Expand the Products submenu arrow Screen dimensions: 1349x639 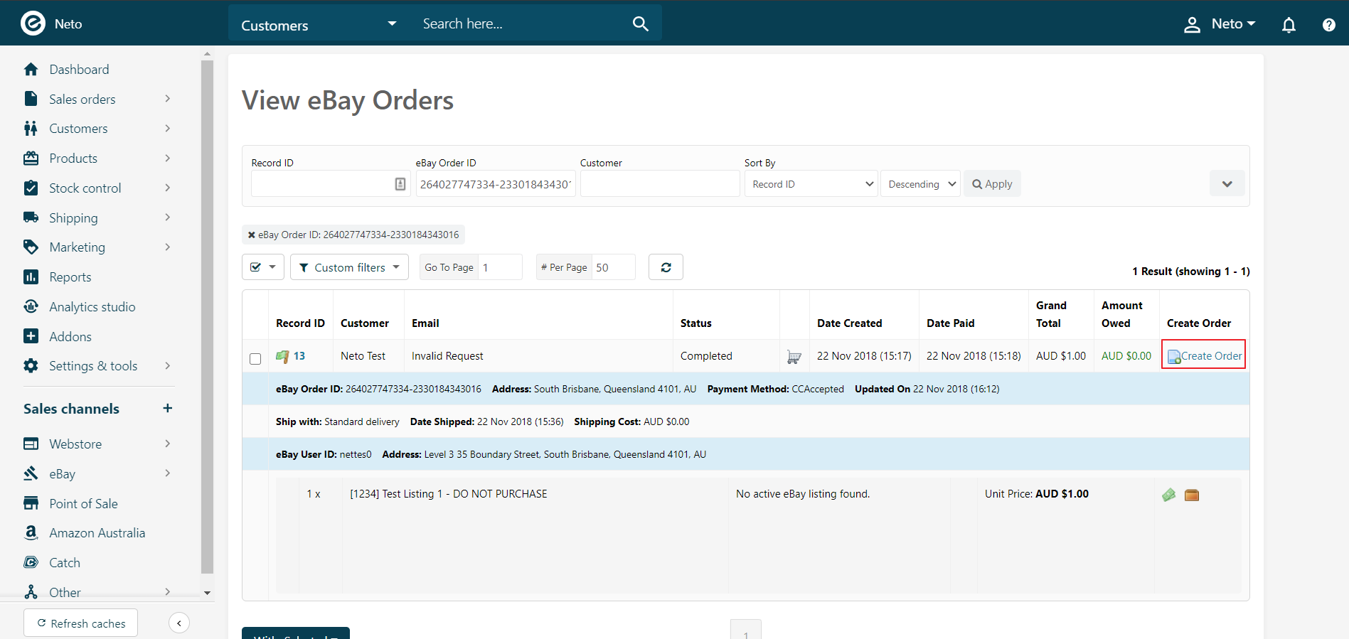[x=168, y=158]
